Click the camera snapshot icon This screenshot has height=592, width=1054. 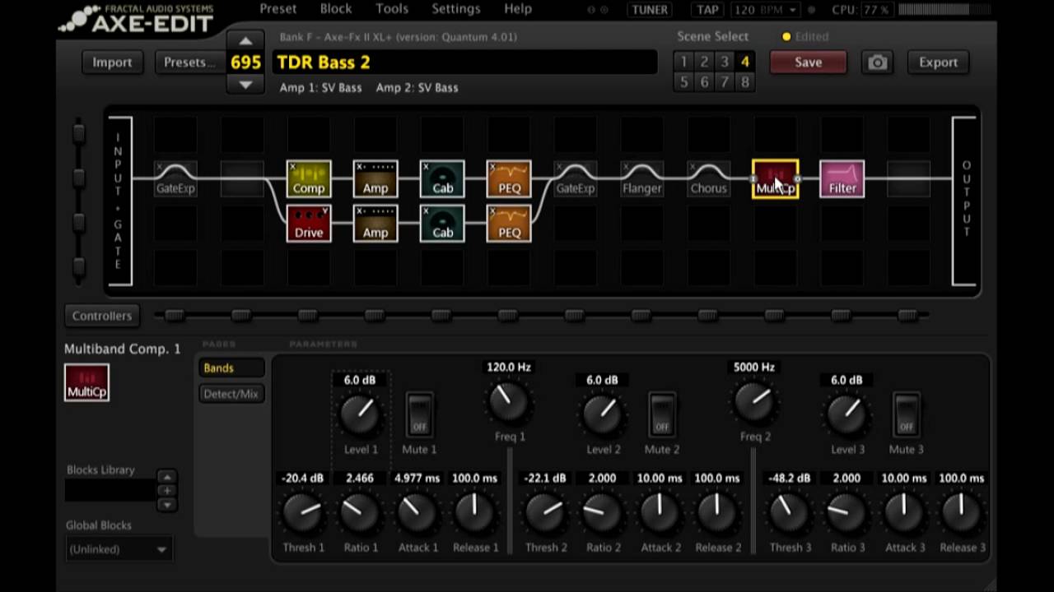pyautogui.click(x=878, y=62)
